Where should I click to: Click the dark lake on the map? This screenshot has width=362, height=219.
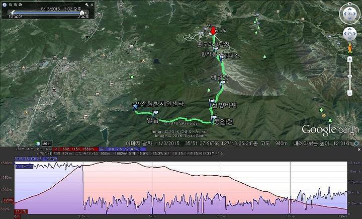click(x=156, y=61)
